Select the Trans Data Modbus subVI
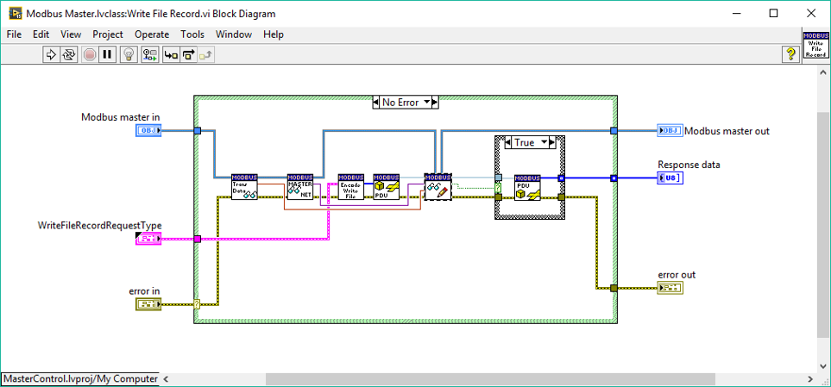This screenshot has width=831, height=387. (x=244, y=186)
